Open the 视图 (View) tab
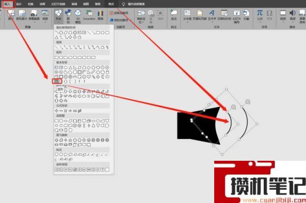Screen dimensions: 306x203 (86, 4)
